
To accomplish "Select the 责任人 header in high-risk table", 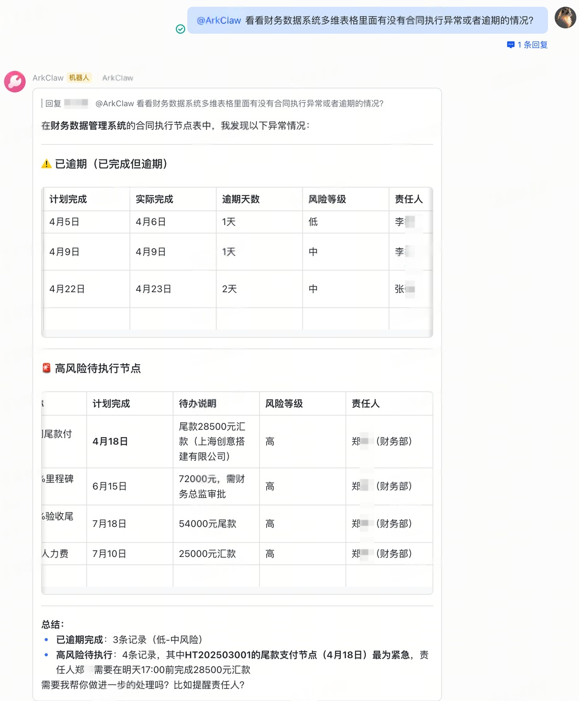I will pyautogui.click(x=365, y=404).
